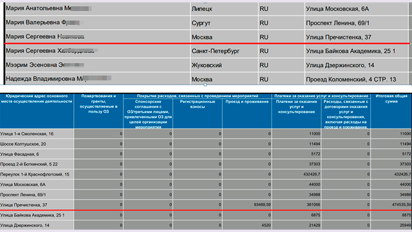Click the total value '474535,59'
Viewport: 412px width, 232px height.
[x=402, y=205]
